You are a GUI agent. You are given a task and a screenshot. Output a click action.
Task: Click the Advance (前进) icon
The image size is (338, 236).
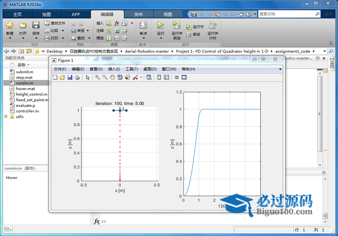(x=189, y=34)
